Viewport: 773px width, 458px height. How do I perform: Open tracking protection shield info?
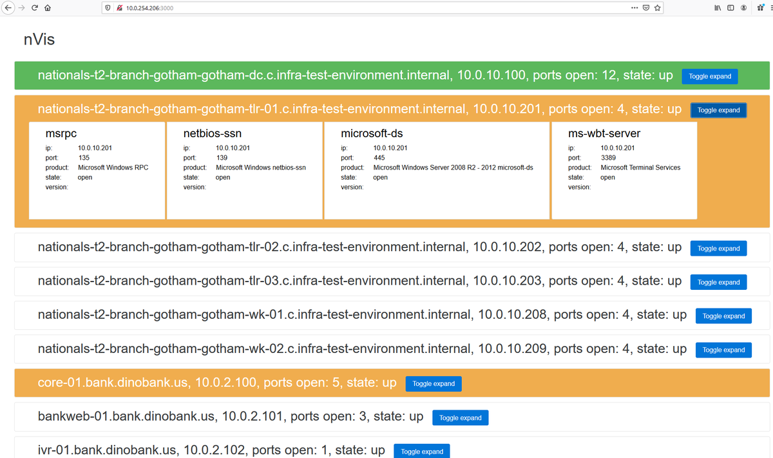[x=108, y=8]
